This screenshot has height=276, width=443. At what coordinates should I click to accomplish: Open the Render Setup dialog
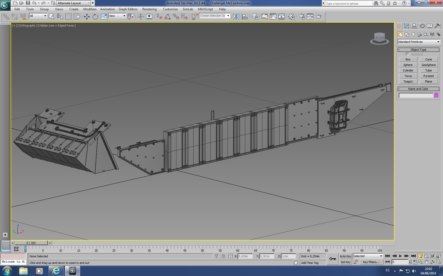302,17
